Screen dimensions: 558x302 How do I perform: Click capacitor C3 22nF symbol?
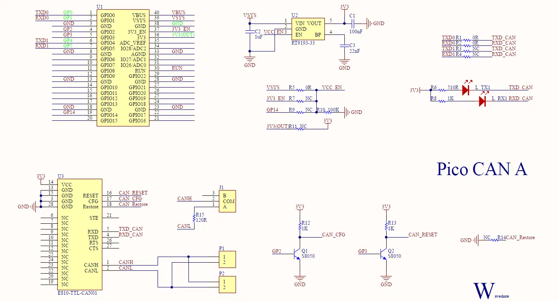[x=344, y=46]
